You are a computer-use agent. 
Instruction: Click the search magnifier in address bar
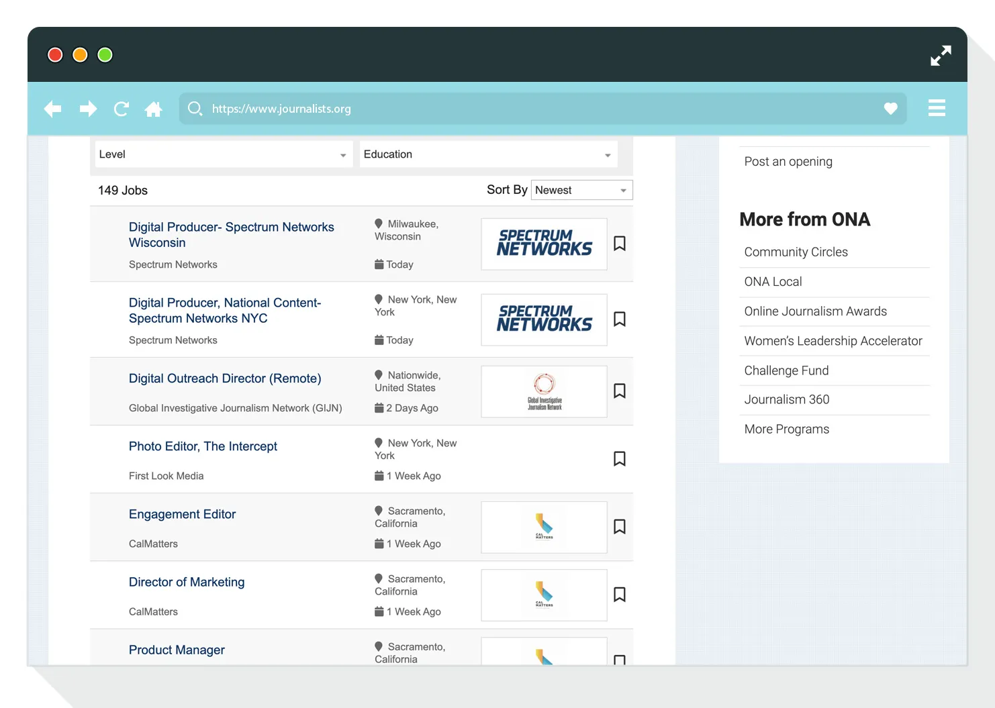(195, 109)
